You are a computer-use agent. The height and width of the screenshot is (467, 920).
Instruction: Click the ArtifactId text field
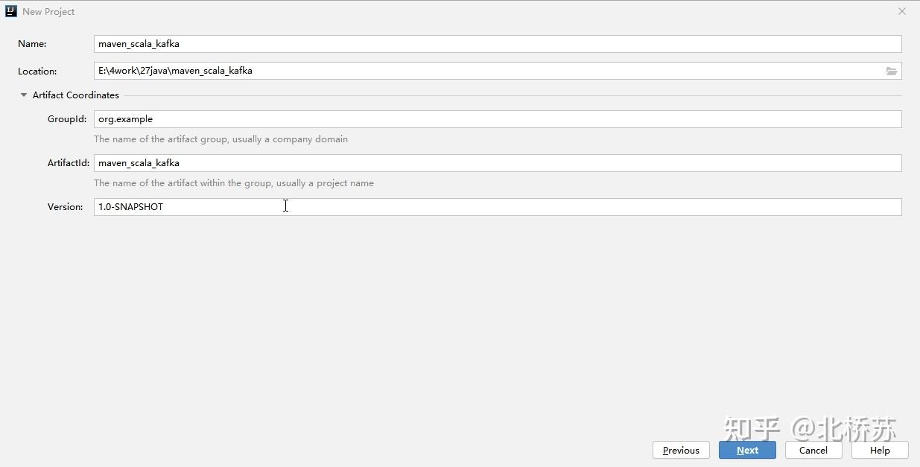(498, 163)
